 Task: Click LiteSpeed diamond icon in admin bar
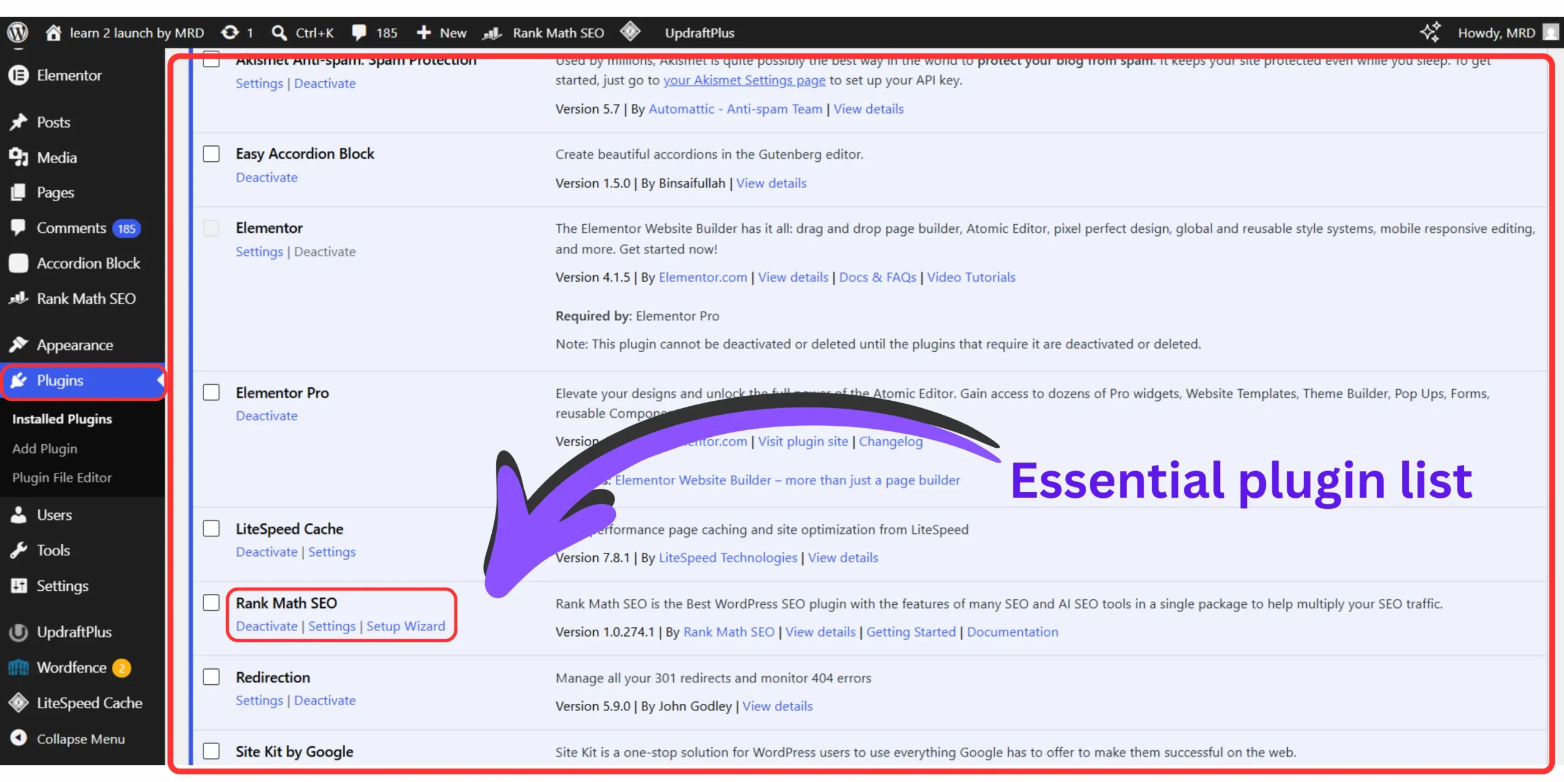click(630, 31)
